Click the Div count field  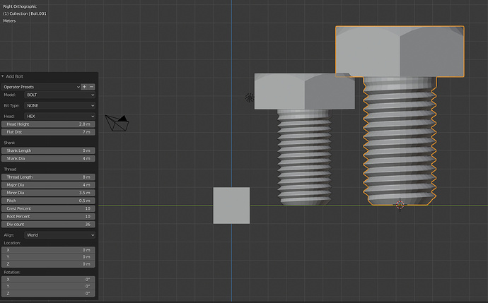(x=48, y=225)
